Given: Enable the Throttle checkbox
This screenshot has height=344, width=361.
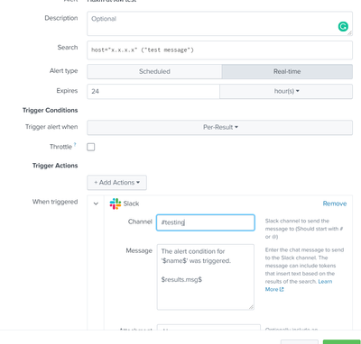Looking at the screenshot, I should pyautogui.click(x=91, y=147).
